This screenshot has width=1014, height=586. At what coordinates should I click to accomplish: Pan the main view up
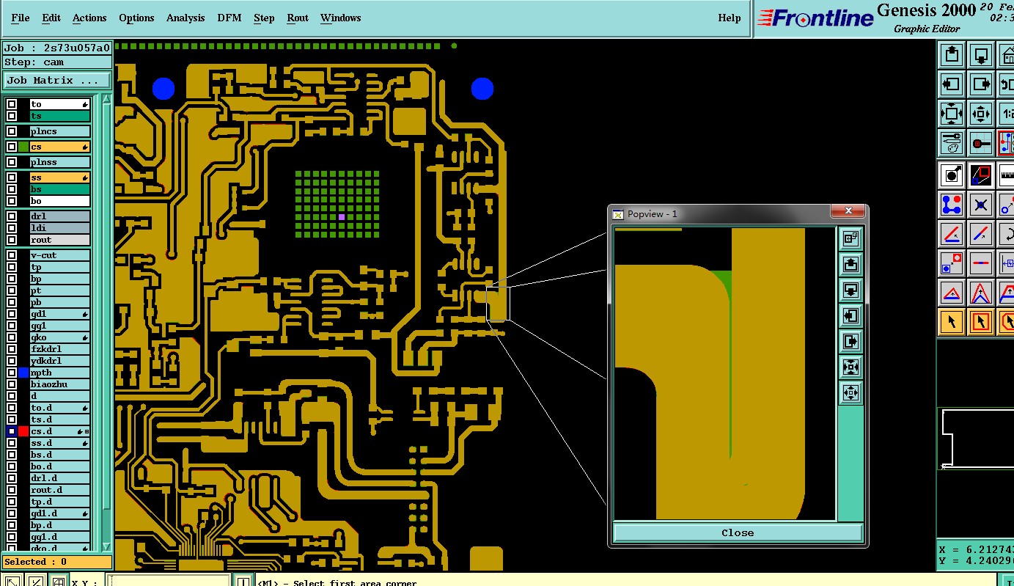pos(952,55)
